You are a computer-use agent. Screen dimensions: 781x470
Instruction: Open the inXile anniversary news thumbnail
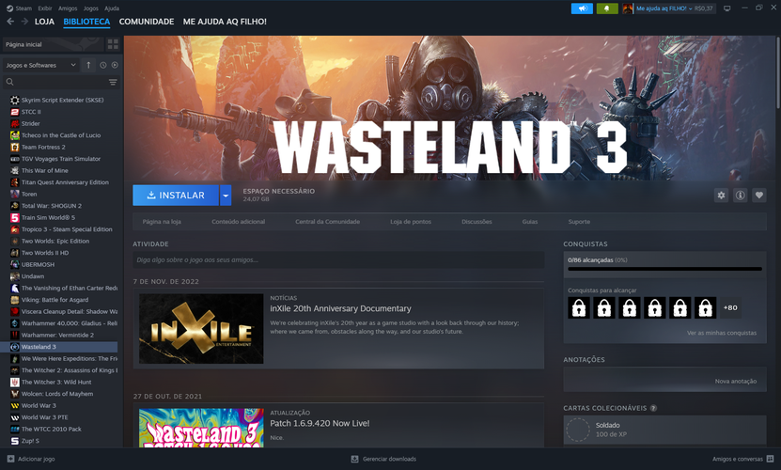(201, 328)
